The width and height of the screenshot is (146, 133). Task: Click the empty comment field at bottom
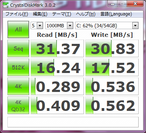[x=73, y=122]
